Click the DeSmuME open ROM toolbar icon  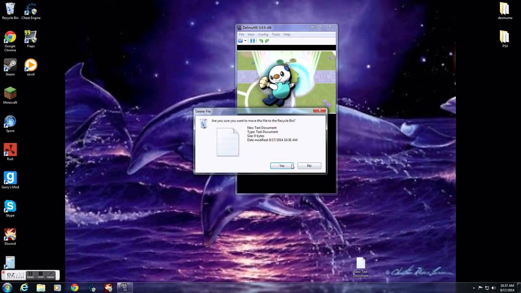click(241, 41)
